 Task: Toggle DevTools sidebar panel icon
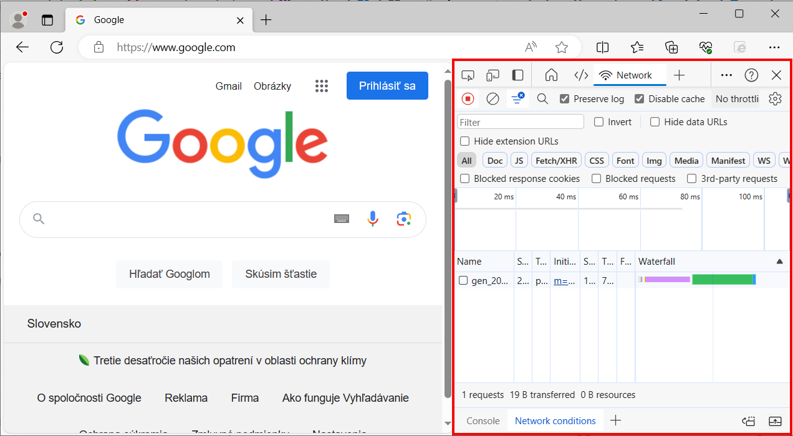[517, 75]
